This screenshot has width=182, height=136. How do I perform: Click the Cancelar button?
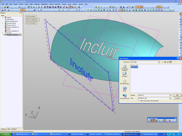177,98
